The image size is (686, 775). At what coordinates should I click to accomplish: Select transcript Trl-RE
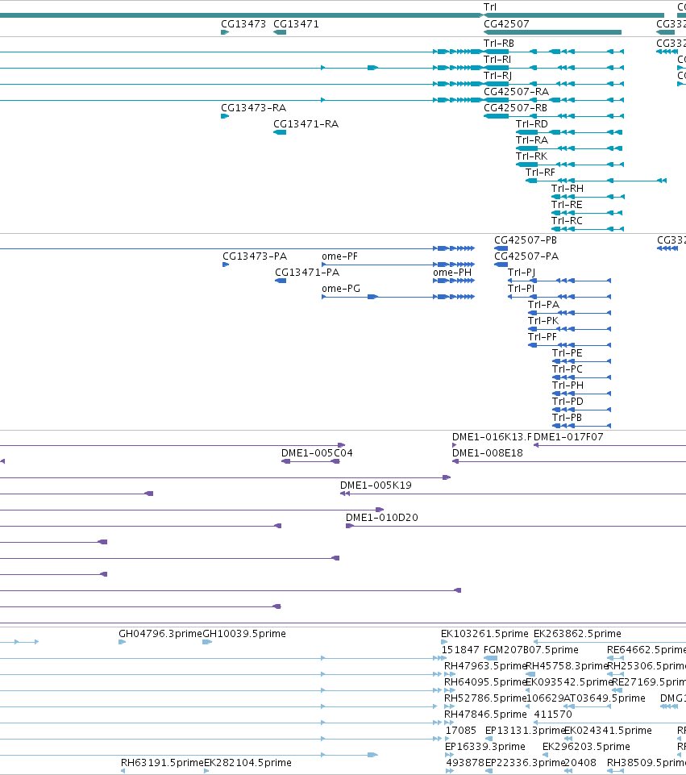[x=588, y=213]
